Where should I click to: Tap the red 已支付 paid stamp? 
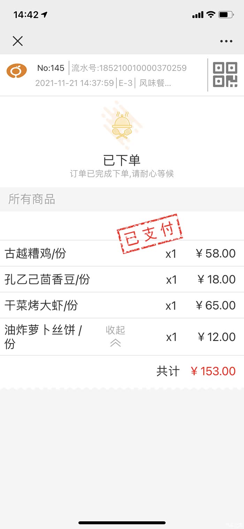(150, 233)
